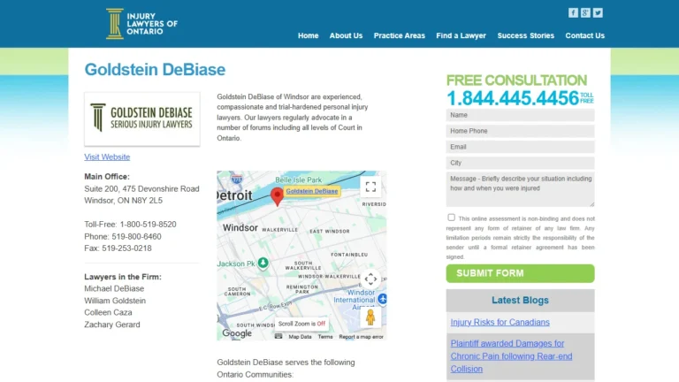
Task: Focus the City input field
Action: [x=520, y=163]
